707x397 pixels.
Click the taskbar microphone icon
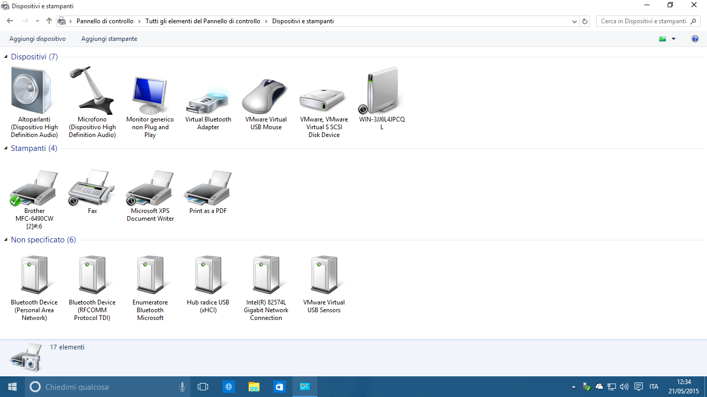182,387
